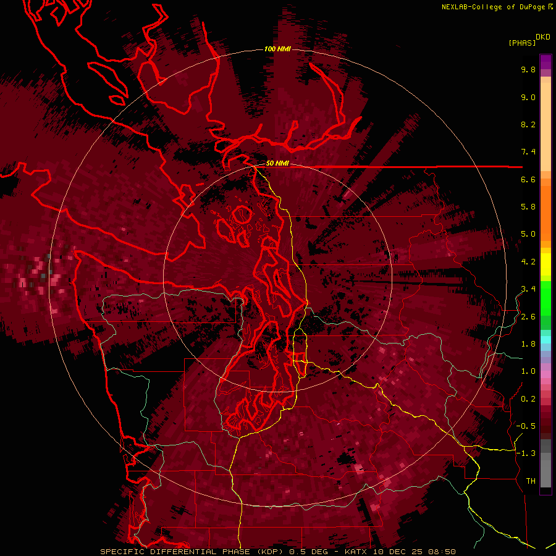The height and width of the screenshot is (556, 556).
Task: Click the 1.8 color scale value
Action: pos(528,344)
